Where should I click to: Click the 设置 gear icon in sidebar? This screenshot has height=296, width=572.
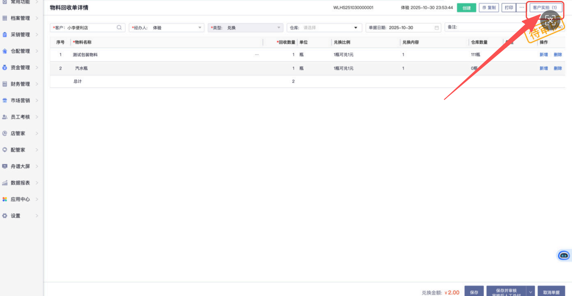[5, 216]
